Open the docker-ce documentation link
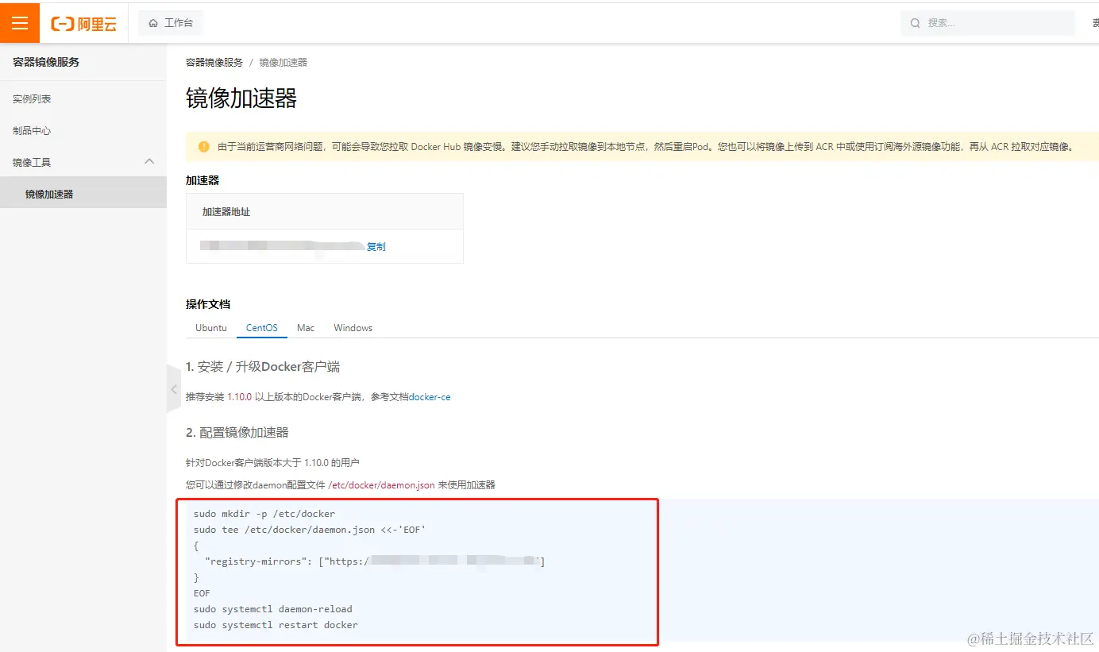Screen dimensions: 1099x652 point(430,397)
